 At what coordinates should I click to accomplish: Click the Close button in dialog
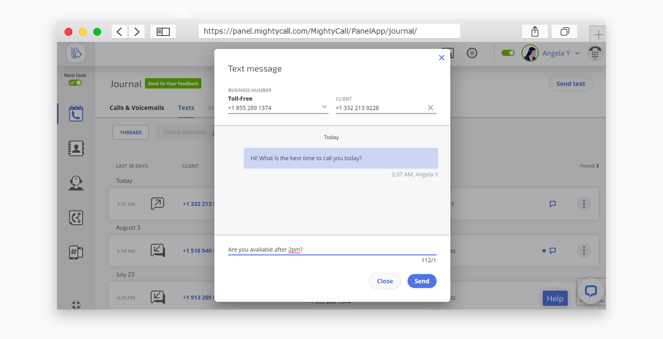pyautogui.click(x=384, y=281)
